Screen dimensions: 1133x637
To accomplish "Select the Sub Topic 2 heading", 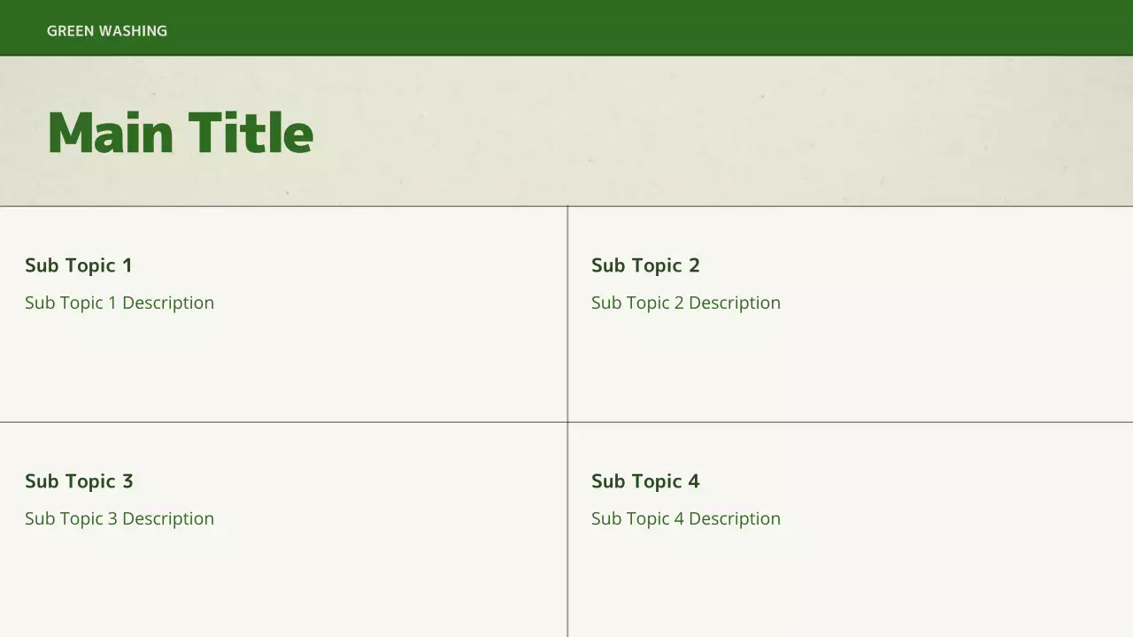I will click(645, 265).
